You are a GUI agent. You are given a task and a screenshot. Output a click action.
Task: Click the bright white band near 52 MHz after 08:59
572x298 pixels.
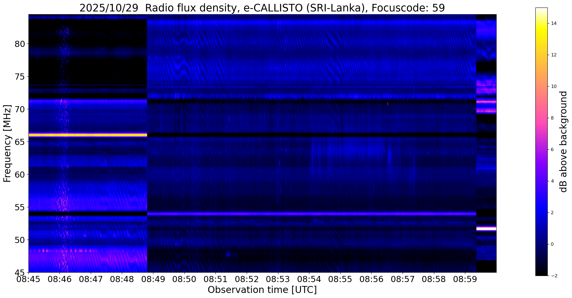tap(486, 228)
